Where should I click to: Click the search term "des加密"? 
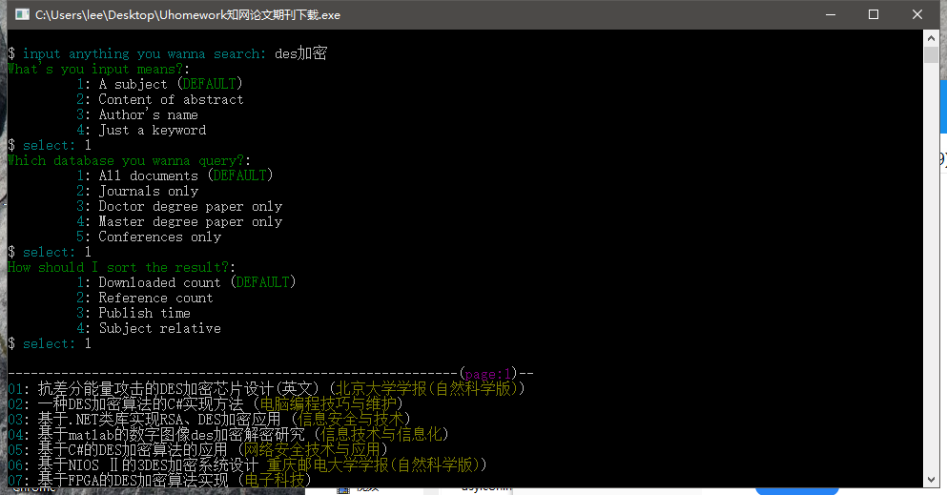coord(300,53)
